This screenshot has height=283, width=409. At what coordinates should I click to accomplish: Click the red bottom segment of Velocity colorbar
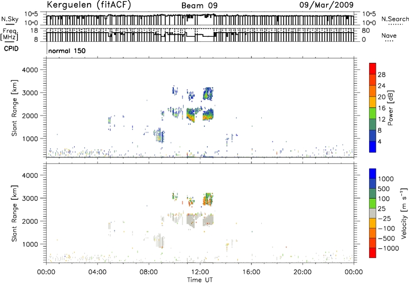373,253
